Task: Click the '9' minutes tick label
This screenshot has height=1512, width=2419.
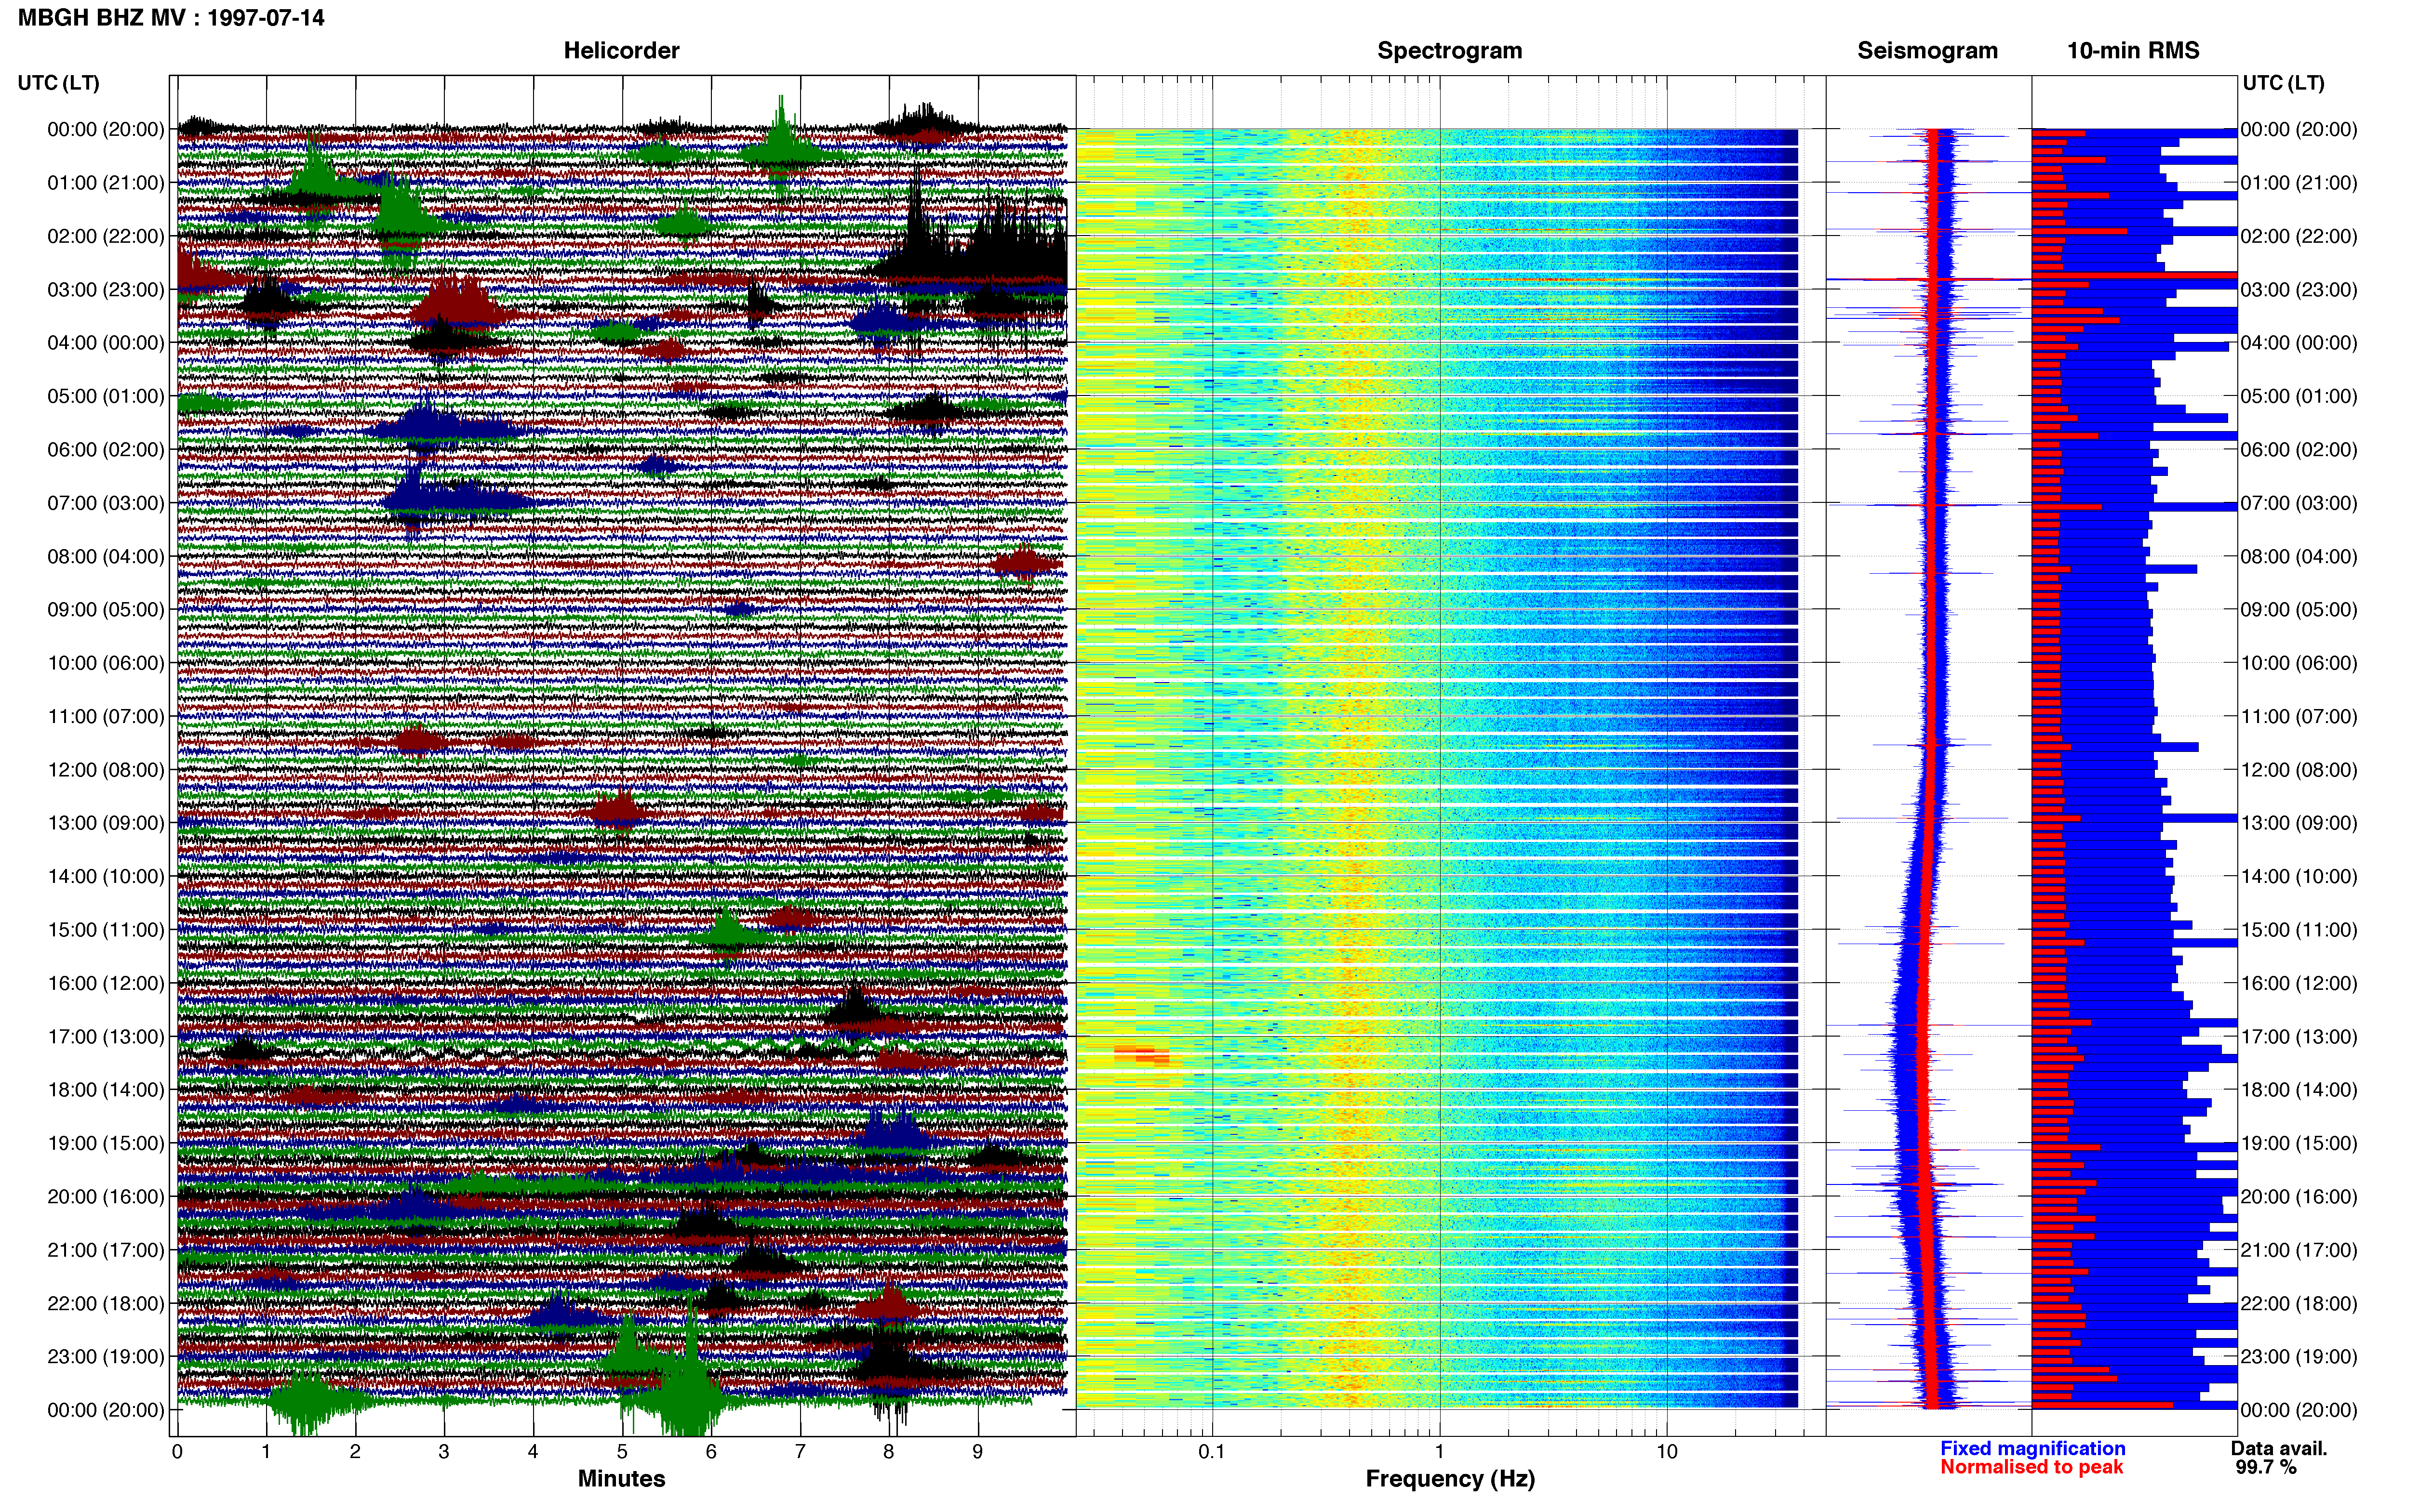Action: coord(977,1452)
